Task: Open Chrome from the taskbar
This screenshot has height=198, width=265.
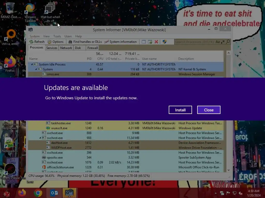Action: (38, 193)
